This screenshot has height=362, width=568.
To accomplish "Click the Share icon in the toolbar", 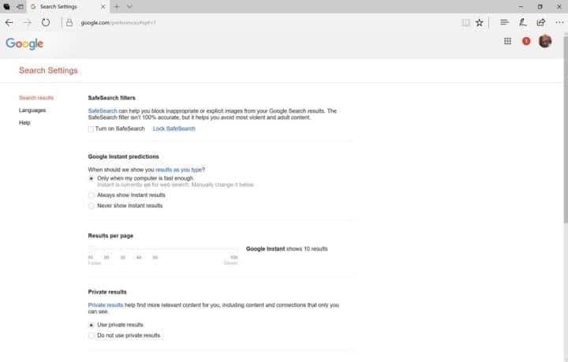I will tap(540, 22).
